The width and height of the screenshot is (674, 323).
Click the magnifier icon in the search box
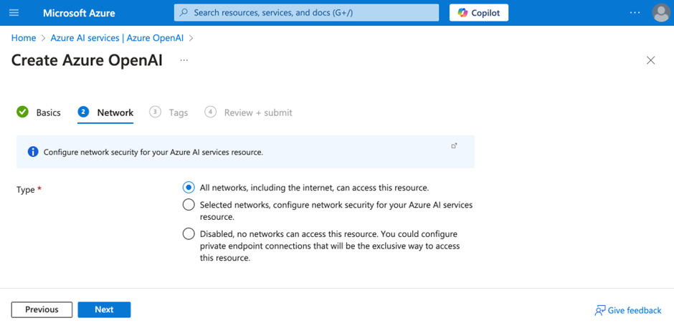click(184, 13)
